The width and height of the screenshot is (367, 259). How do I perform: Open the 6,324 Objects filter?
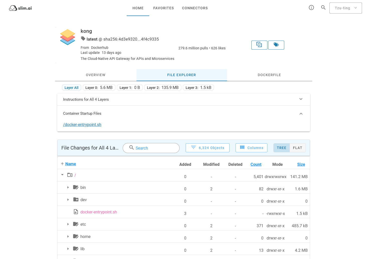tap(207, 148)
